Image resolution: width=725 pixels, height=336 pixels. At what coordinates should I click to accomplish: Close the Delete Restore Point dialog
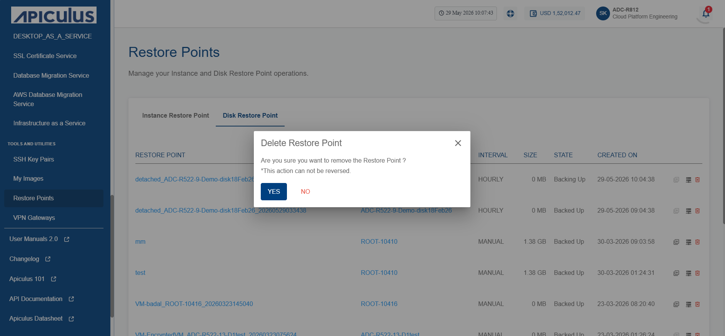pyautogui.click(x=458, y=143)
